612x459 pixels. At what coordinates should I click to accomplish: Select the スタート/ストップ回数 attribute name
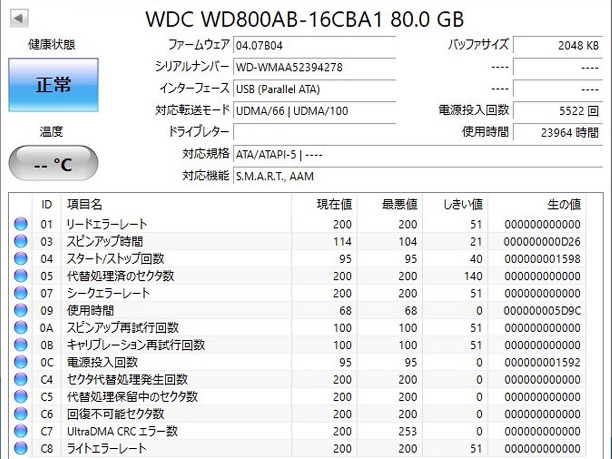[116, 259]
